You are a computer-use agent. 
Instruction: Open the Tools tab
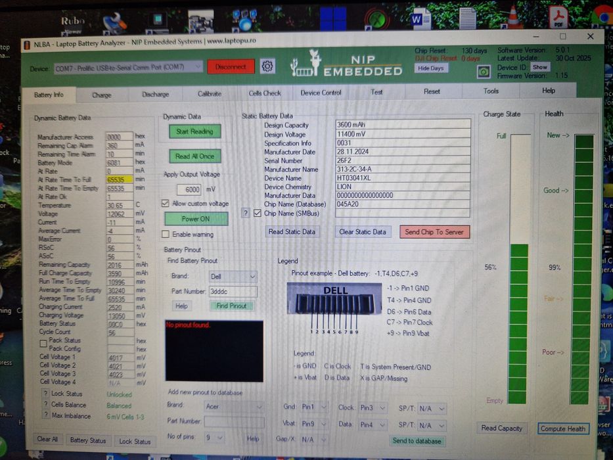[x=491, y=91]
